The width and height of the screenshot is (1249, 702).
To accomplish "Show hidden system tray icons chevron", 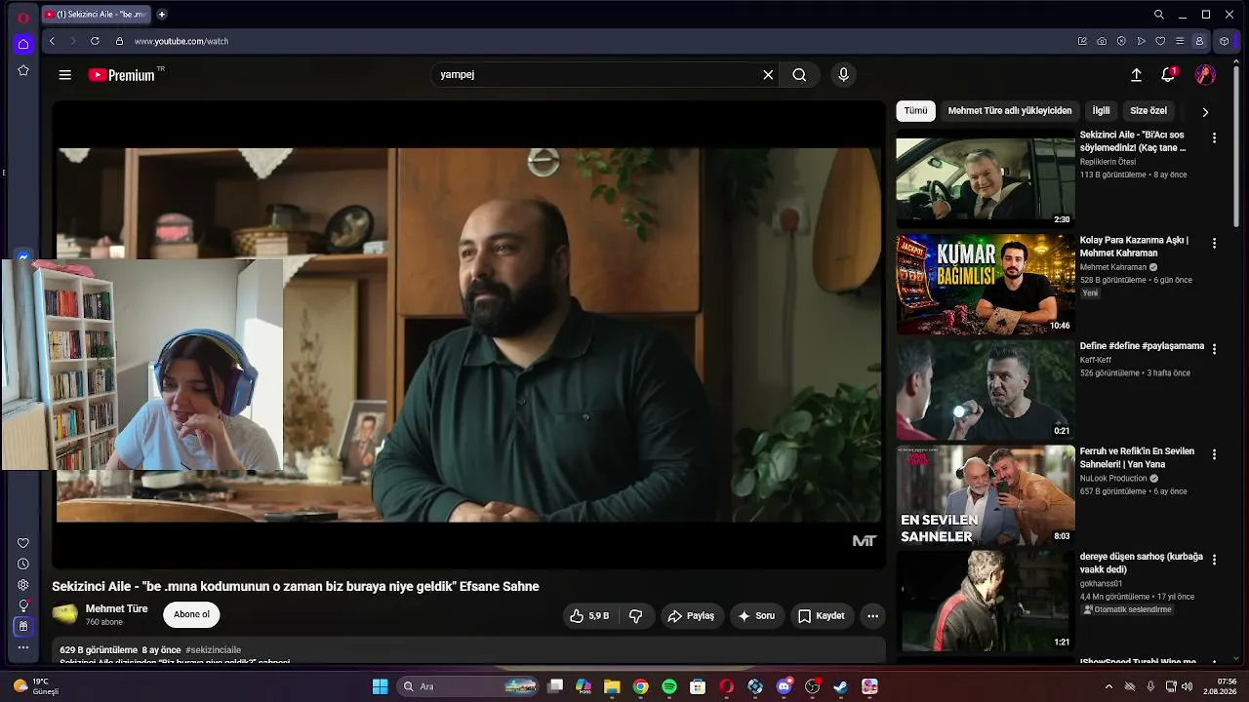I will (1108, 686).
